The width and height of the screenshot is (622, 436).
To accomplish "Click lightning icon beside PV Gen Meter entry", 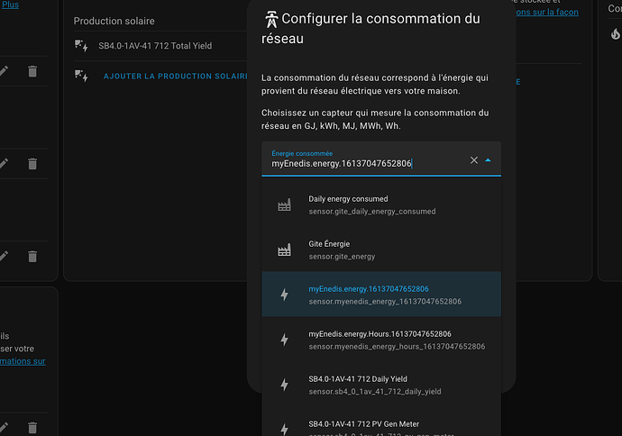I will [x=285, y=430].
